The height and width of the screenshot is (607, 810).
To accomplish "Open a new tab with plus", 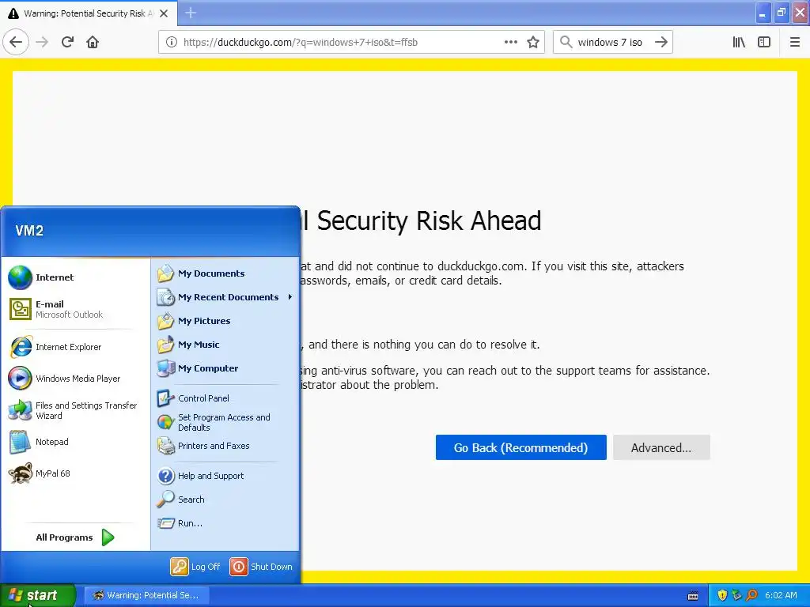I will tap(191, 13).
